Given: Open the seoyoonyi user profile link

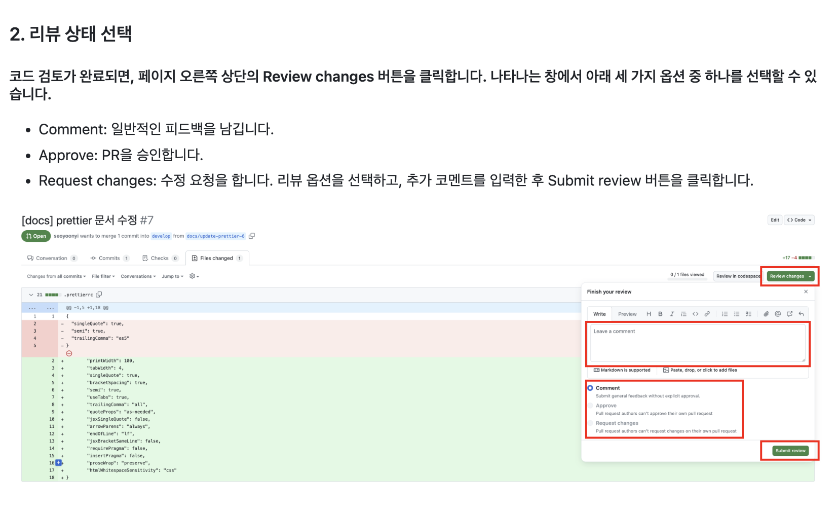Looking at the screenshot, I should tap(66, 236).
